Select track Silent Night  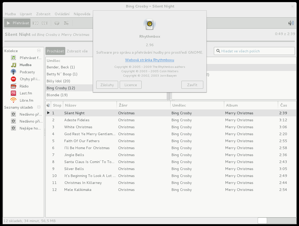tap(171, 113)
